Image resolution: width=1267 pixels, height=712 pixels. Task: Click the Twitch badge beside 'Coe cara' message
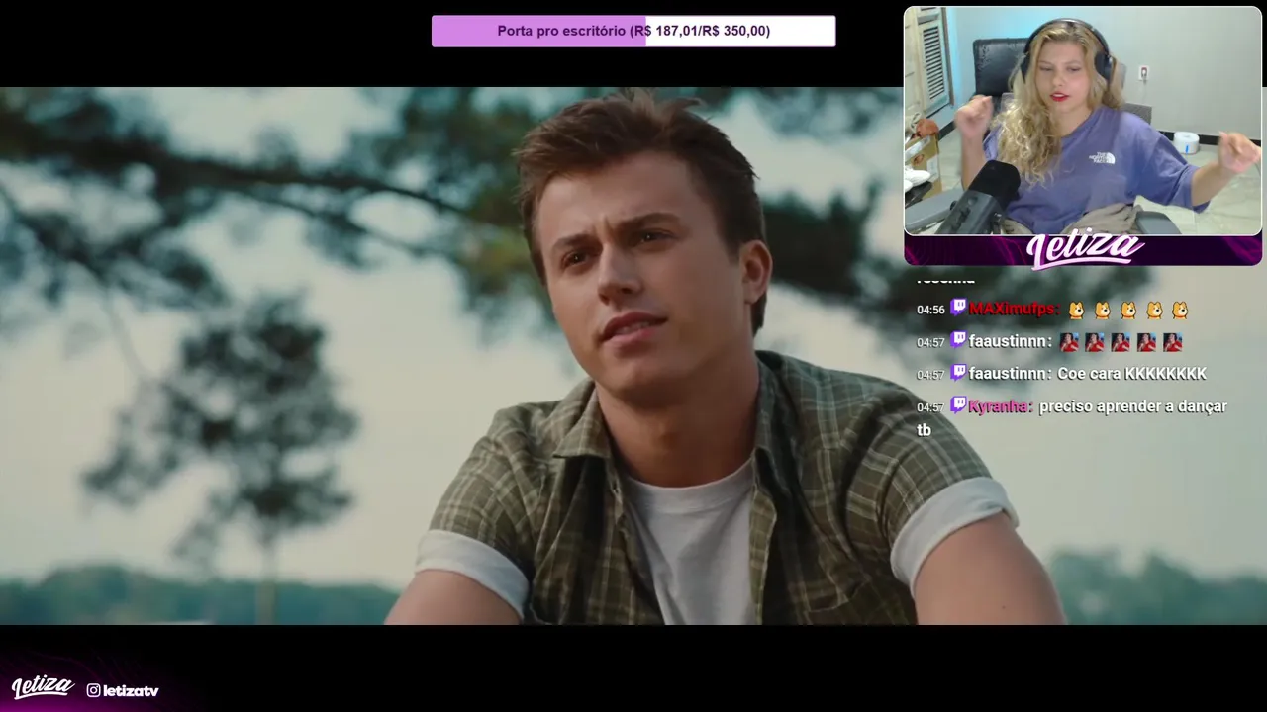click(958, 373)
